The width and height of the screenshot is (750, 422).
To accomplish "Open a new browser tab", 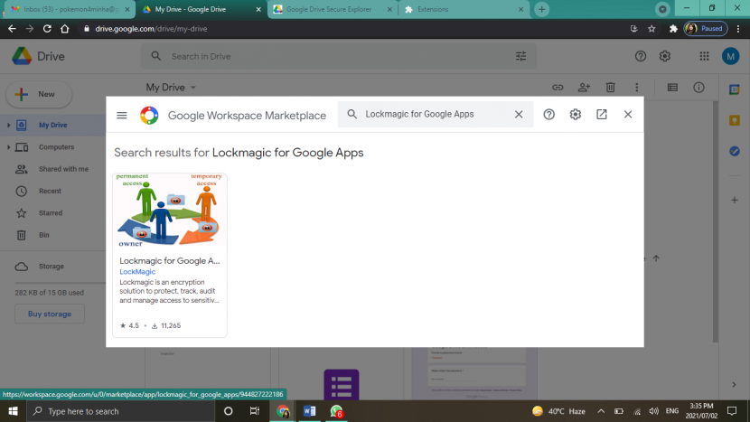I will coord(541,9).
